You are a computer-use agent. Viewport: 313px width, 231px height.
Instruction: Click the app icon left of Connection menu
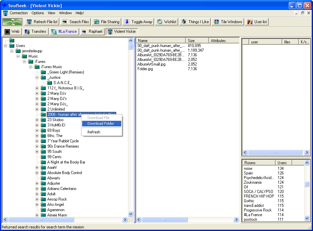click(x=5, y=13)
